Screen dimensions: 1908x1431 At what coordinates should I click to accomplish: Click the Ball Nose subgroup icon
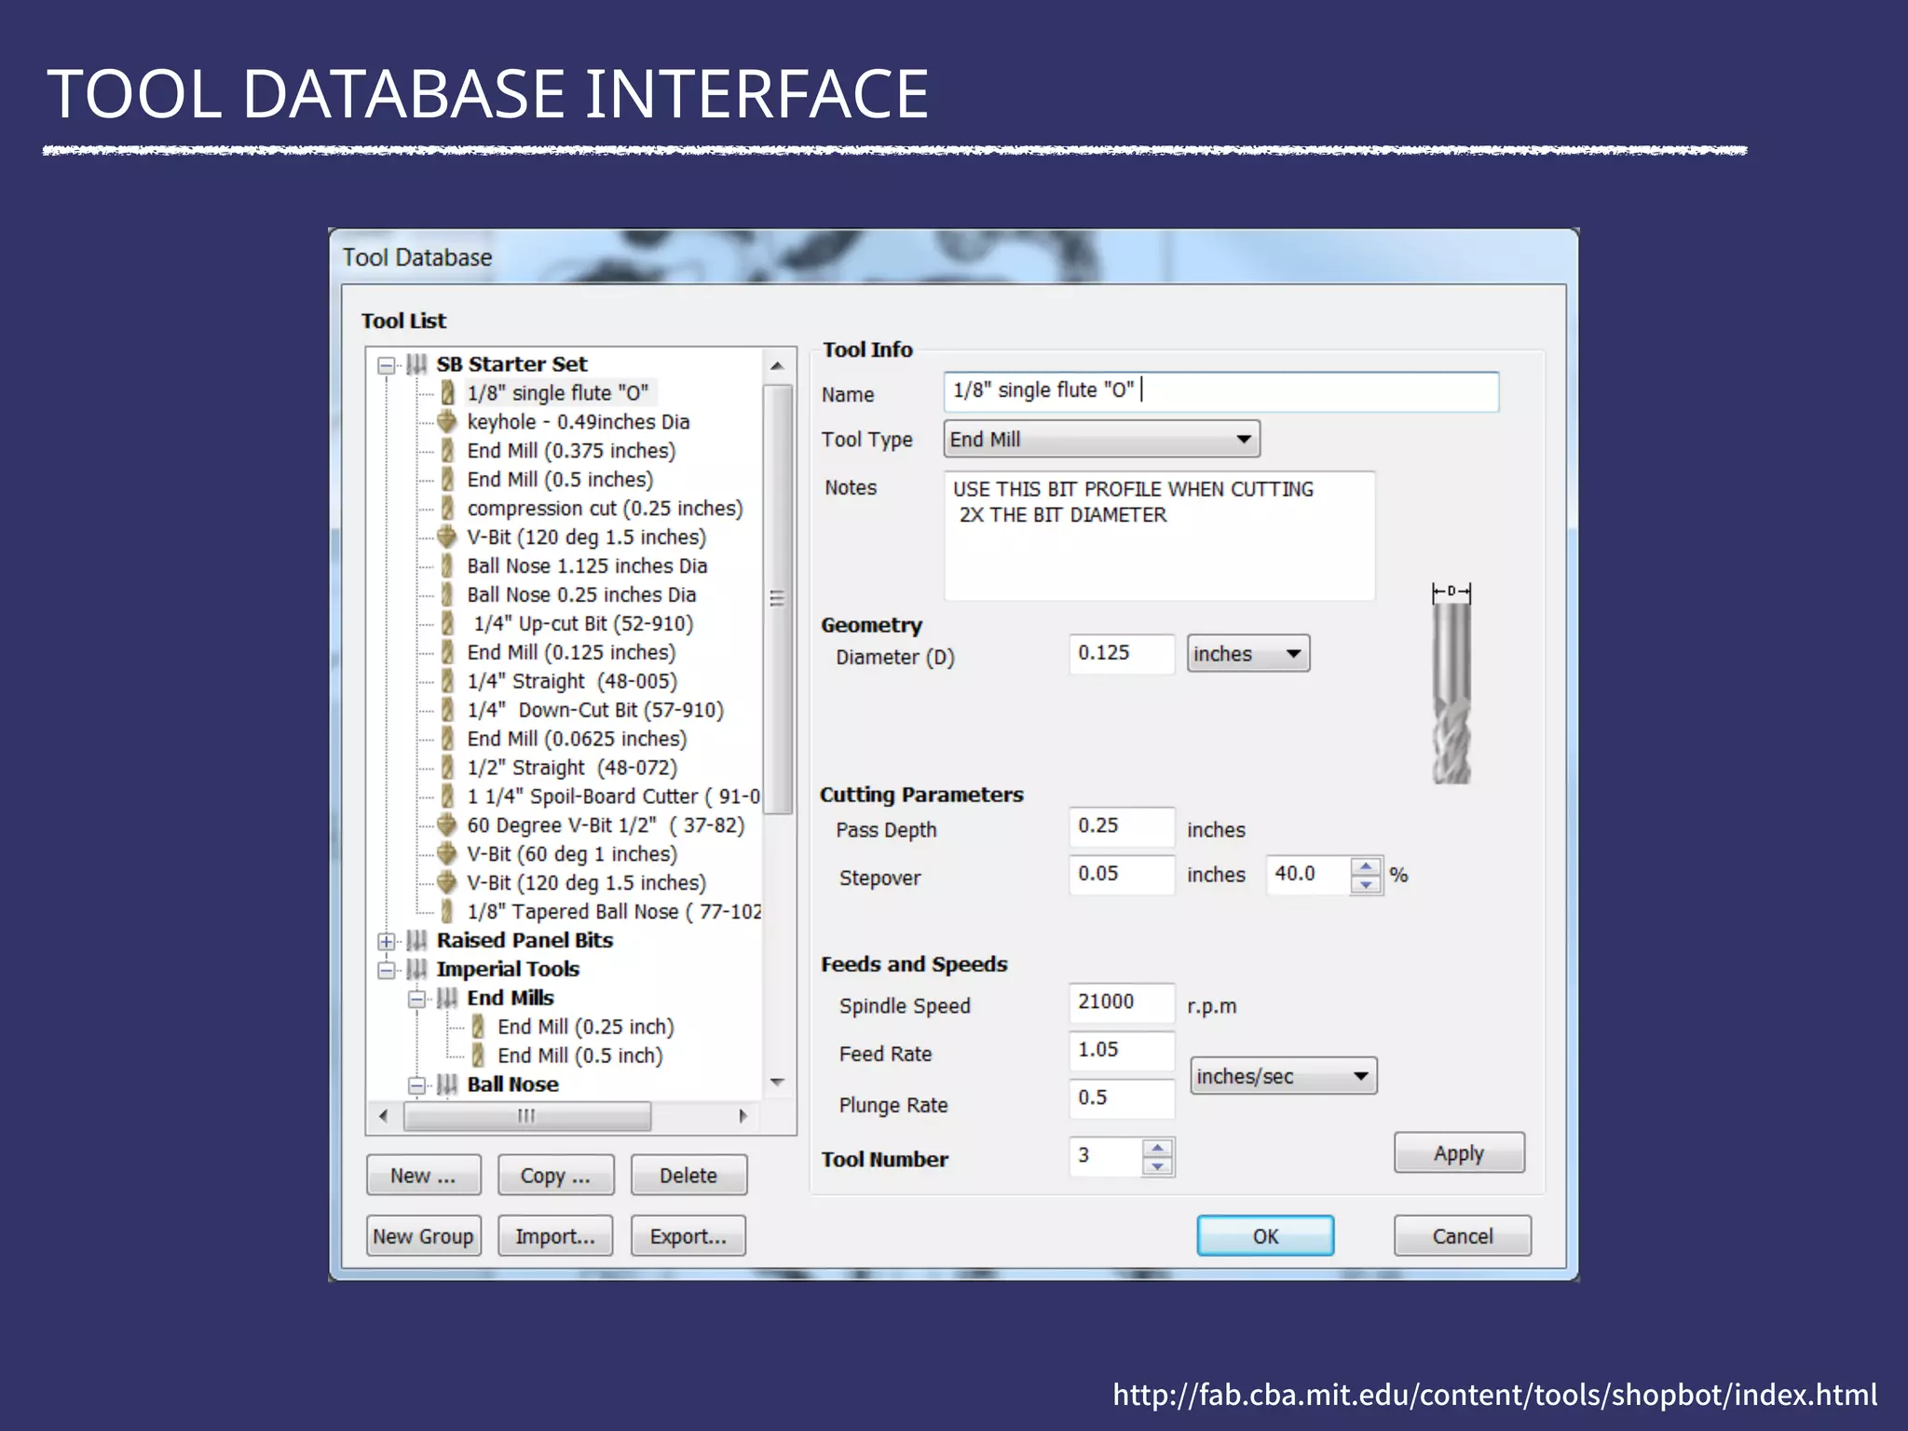pyautogui.click(x=448, y=1084)
